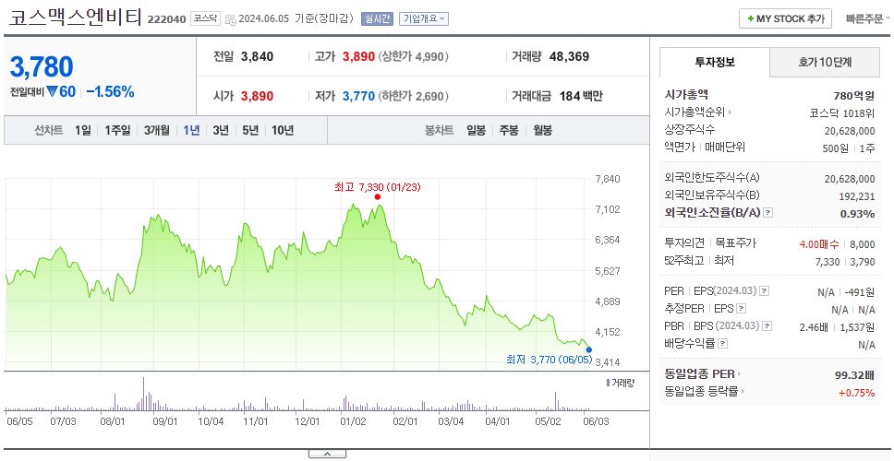Click the 코스닥 market label
The image size is (894, 461).
tap(205, 18)
